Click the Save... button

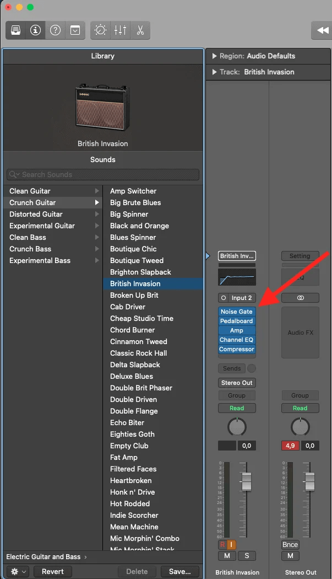click(179, 571)
